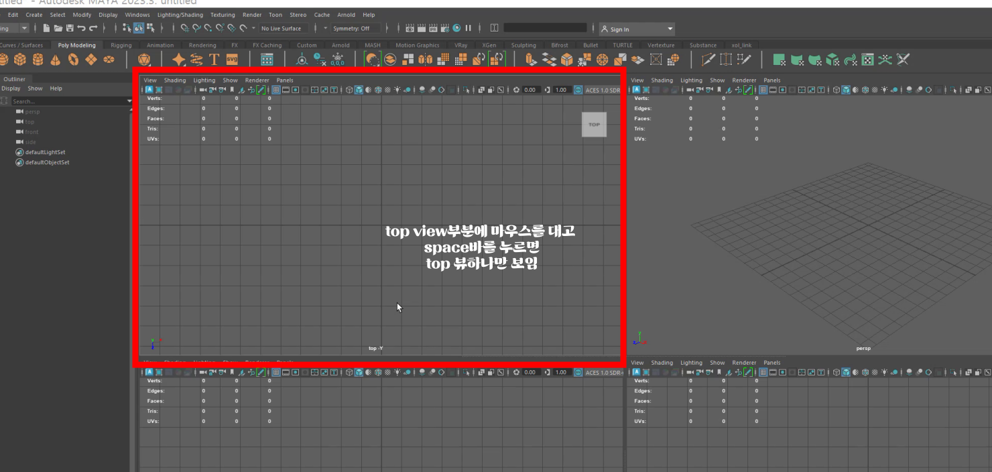
Task: Click the SVG creation shelf icon
Action: (231, 60)
